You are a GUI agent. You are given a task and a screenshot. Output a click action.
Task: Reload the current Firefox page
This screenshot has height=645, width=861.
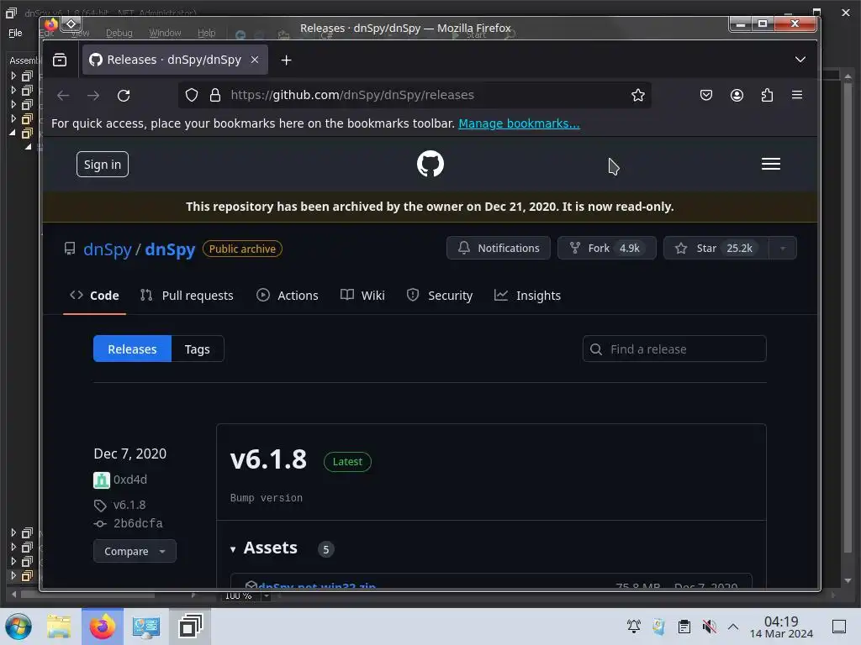coord(124,96)
